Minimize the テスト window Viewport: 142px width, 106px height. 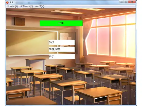coord(121,2)
